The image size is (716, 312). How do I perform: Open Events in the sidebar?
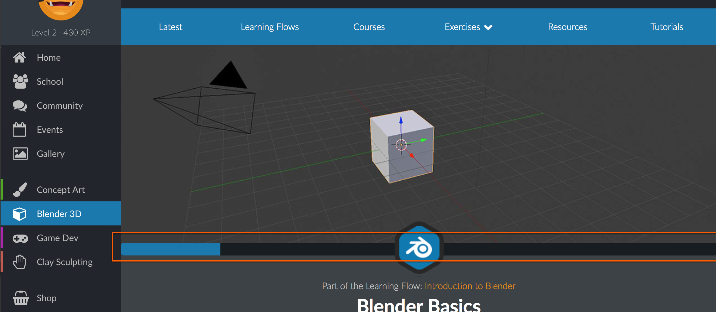click(x=61, y=130)
